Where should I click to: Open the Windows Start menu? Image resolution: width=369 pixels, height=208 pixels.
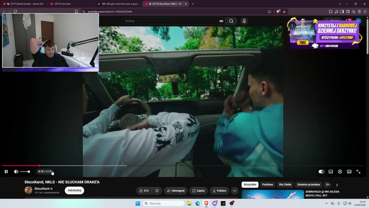(138, 203)
